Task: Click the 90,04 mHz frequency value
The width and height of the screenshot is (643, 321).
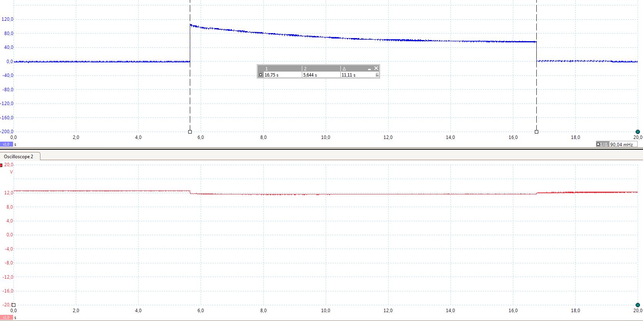Action: (x=621, y=145)
